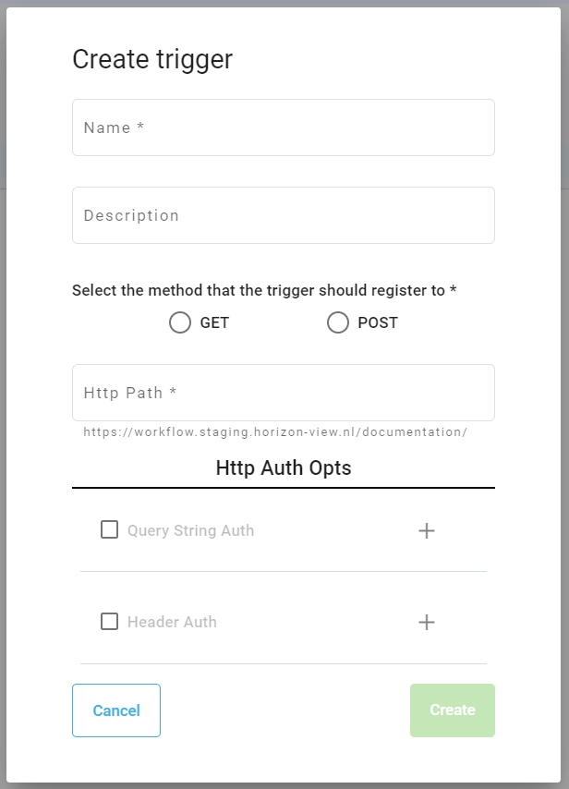569x789 pixels.
Task: Select the GET method radio circle
Action: (180, 322)
